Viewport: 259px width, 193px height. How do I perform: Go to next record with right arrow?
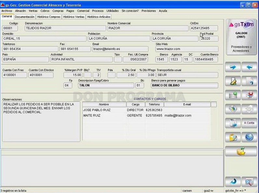(x=233, y=67)
